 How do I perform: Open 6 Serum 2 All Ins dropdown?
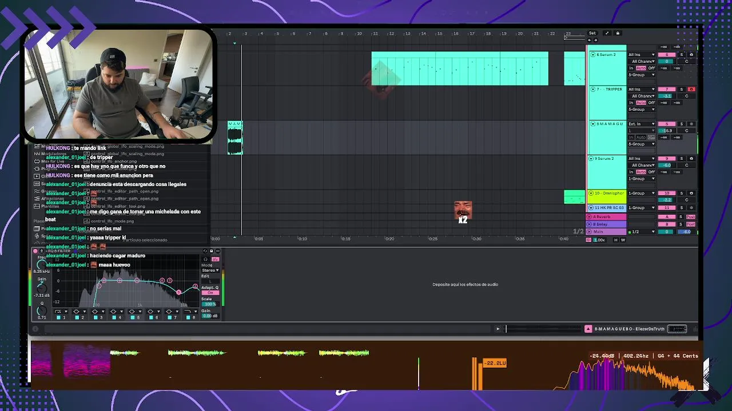point(642,55)
